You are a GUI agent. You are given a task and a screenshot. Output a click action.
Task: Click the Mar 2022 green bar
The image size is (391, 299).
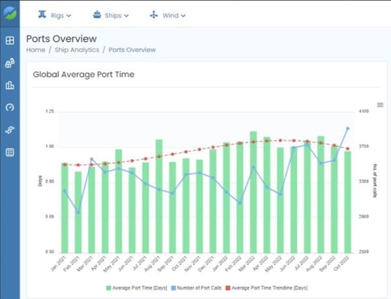coord(253,195)
